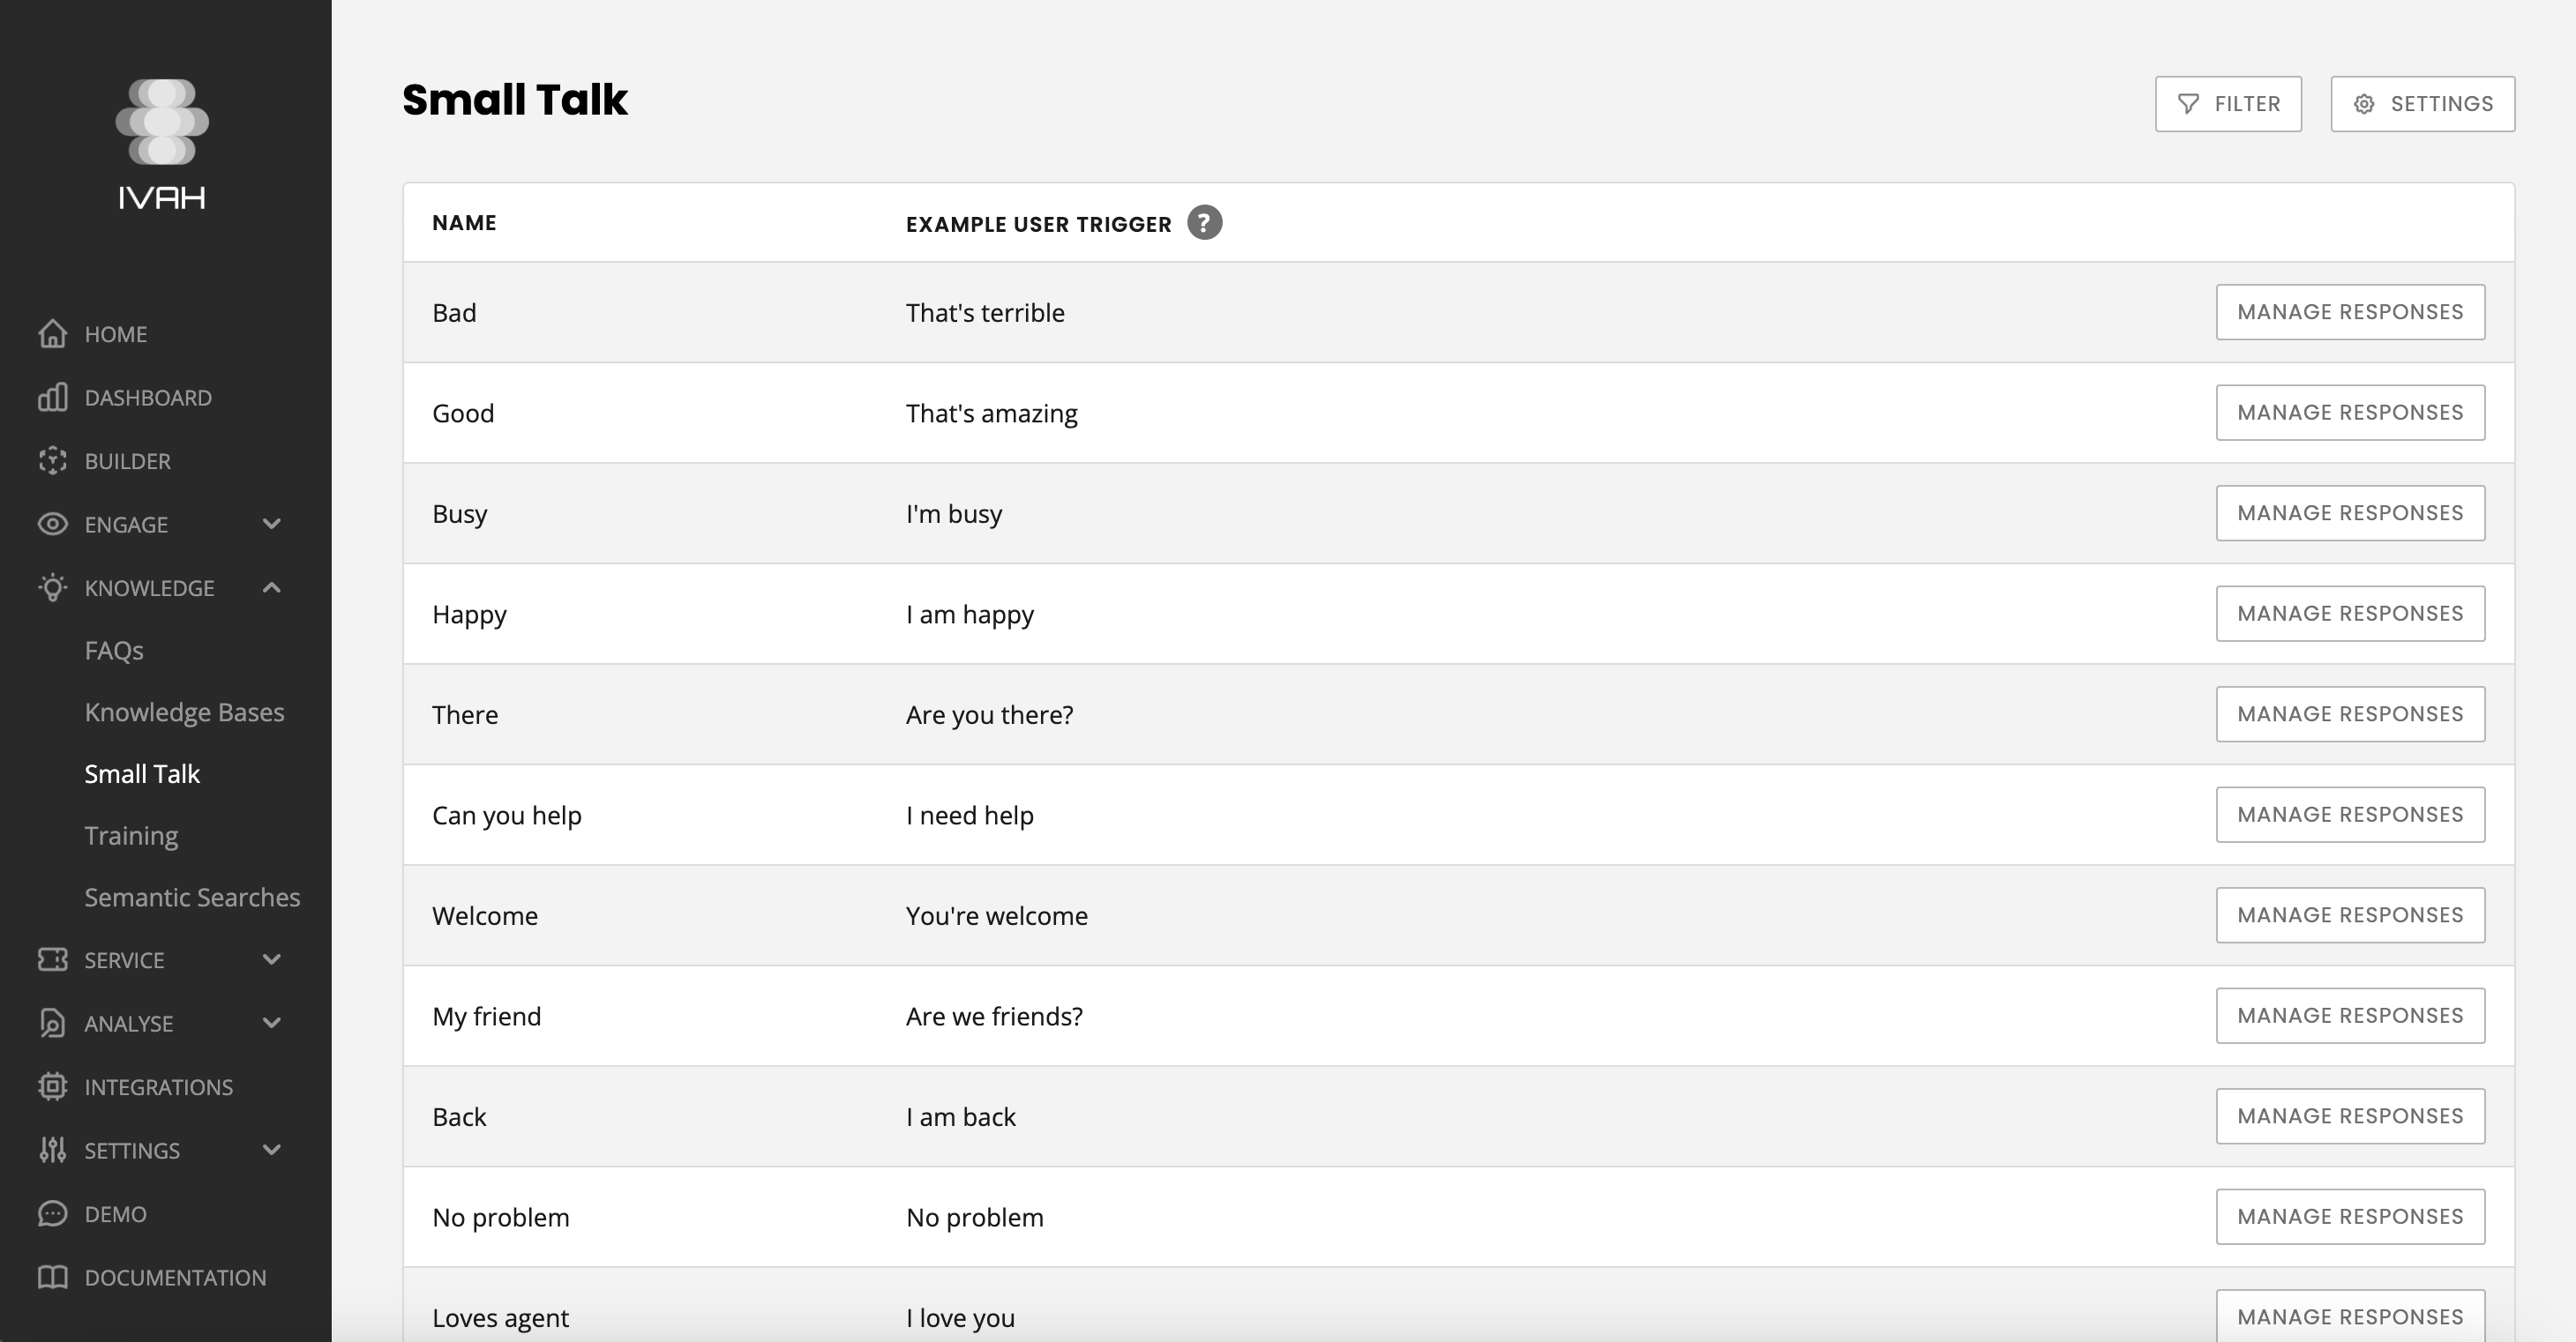2576x1342 pixels.
Task: Open the Filter button
Action: [2227, 104]
